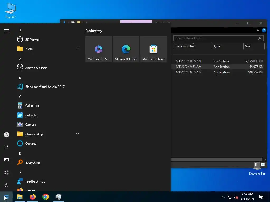Click the Productivity group title
Viewport: 270px width, 202px height.
94,31
